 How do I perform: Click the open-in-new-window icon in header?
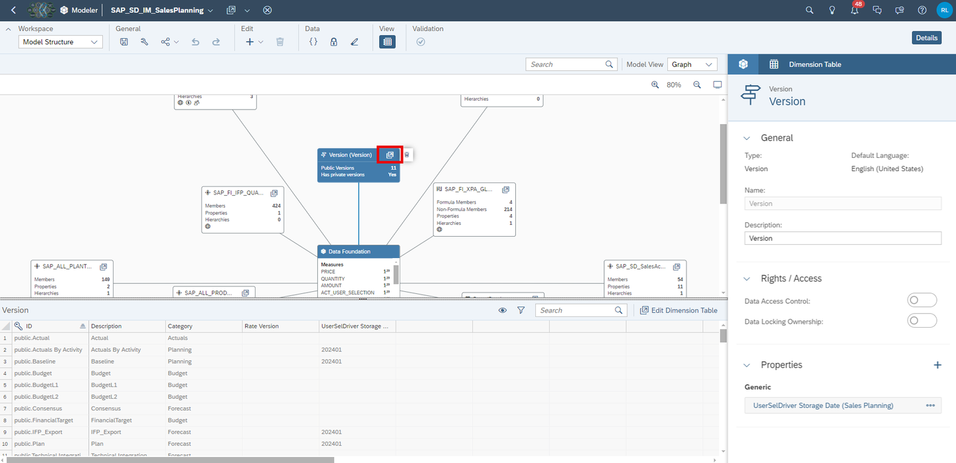(231, 10)
